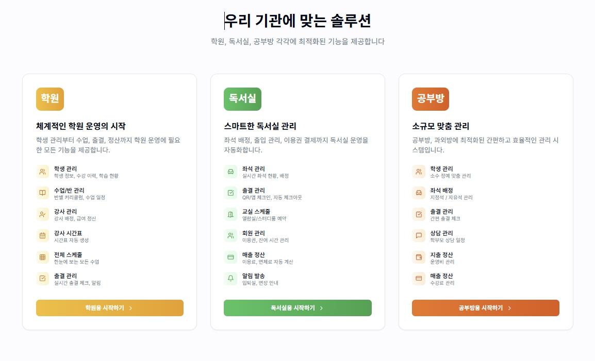Select the 좌석 배정 icon in 공부방 card

point(419,193)
